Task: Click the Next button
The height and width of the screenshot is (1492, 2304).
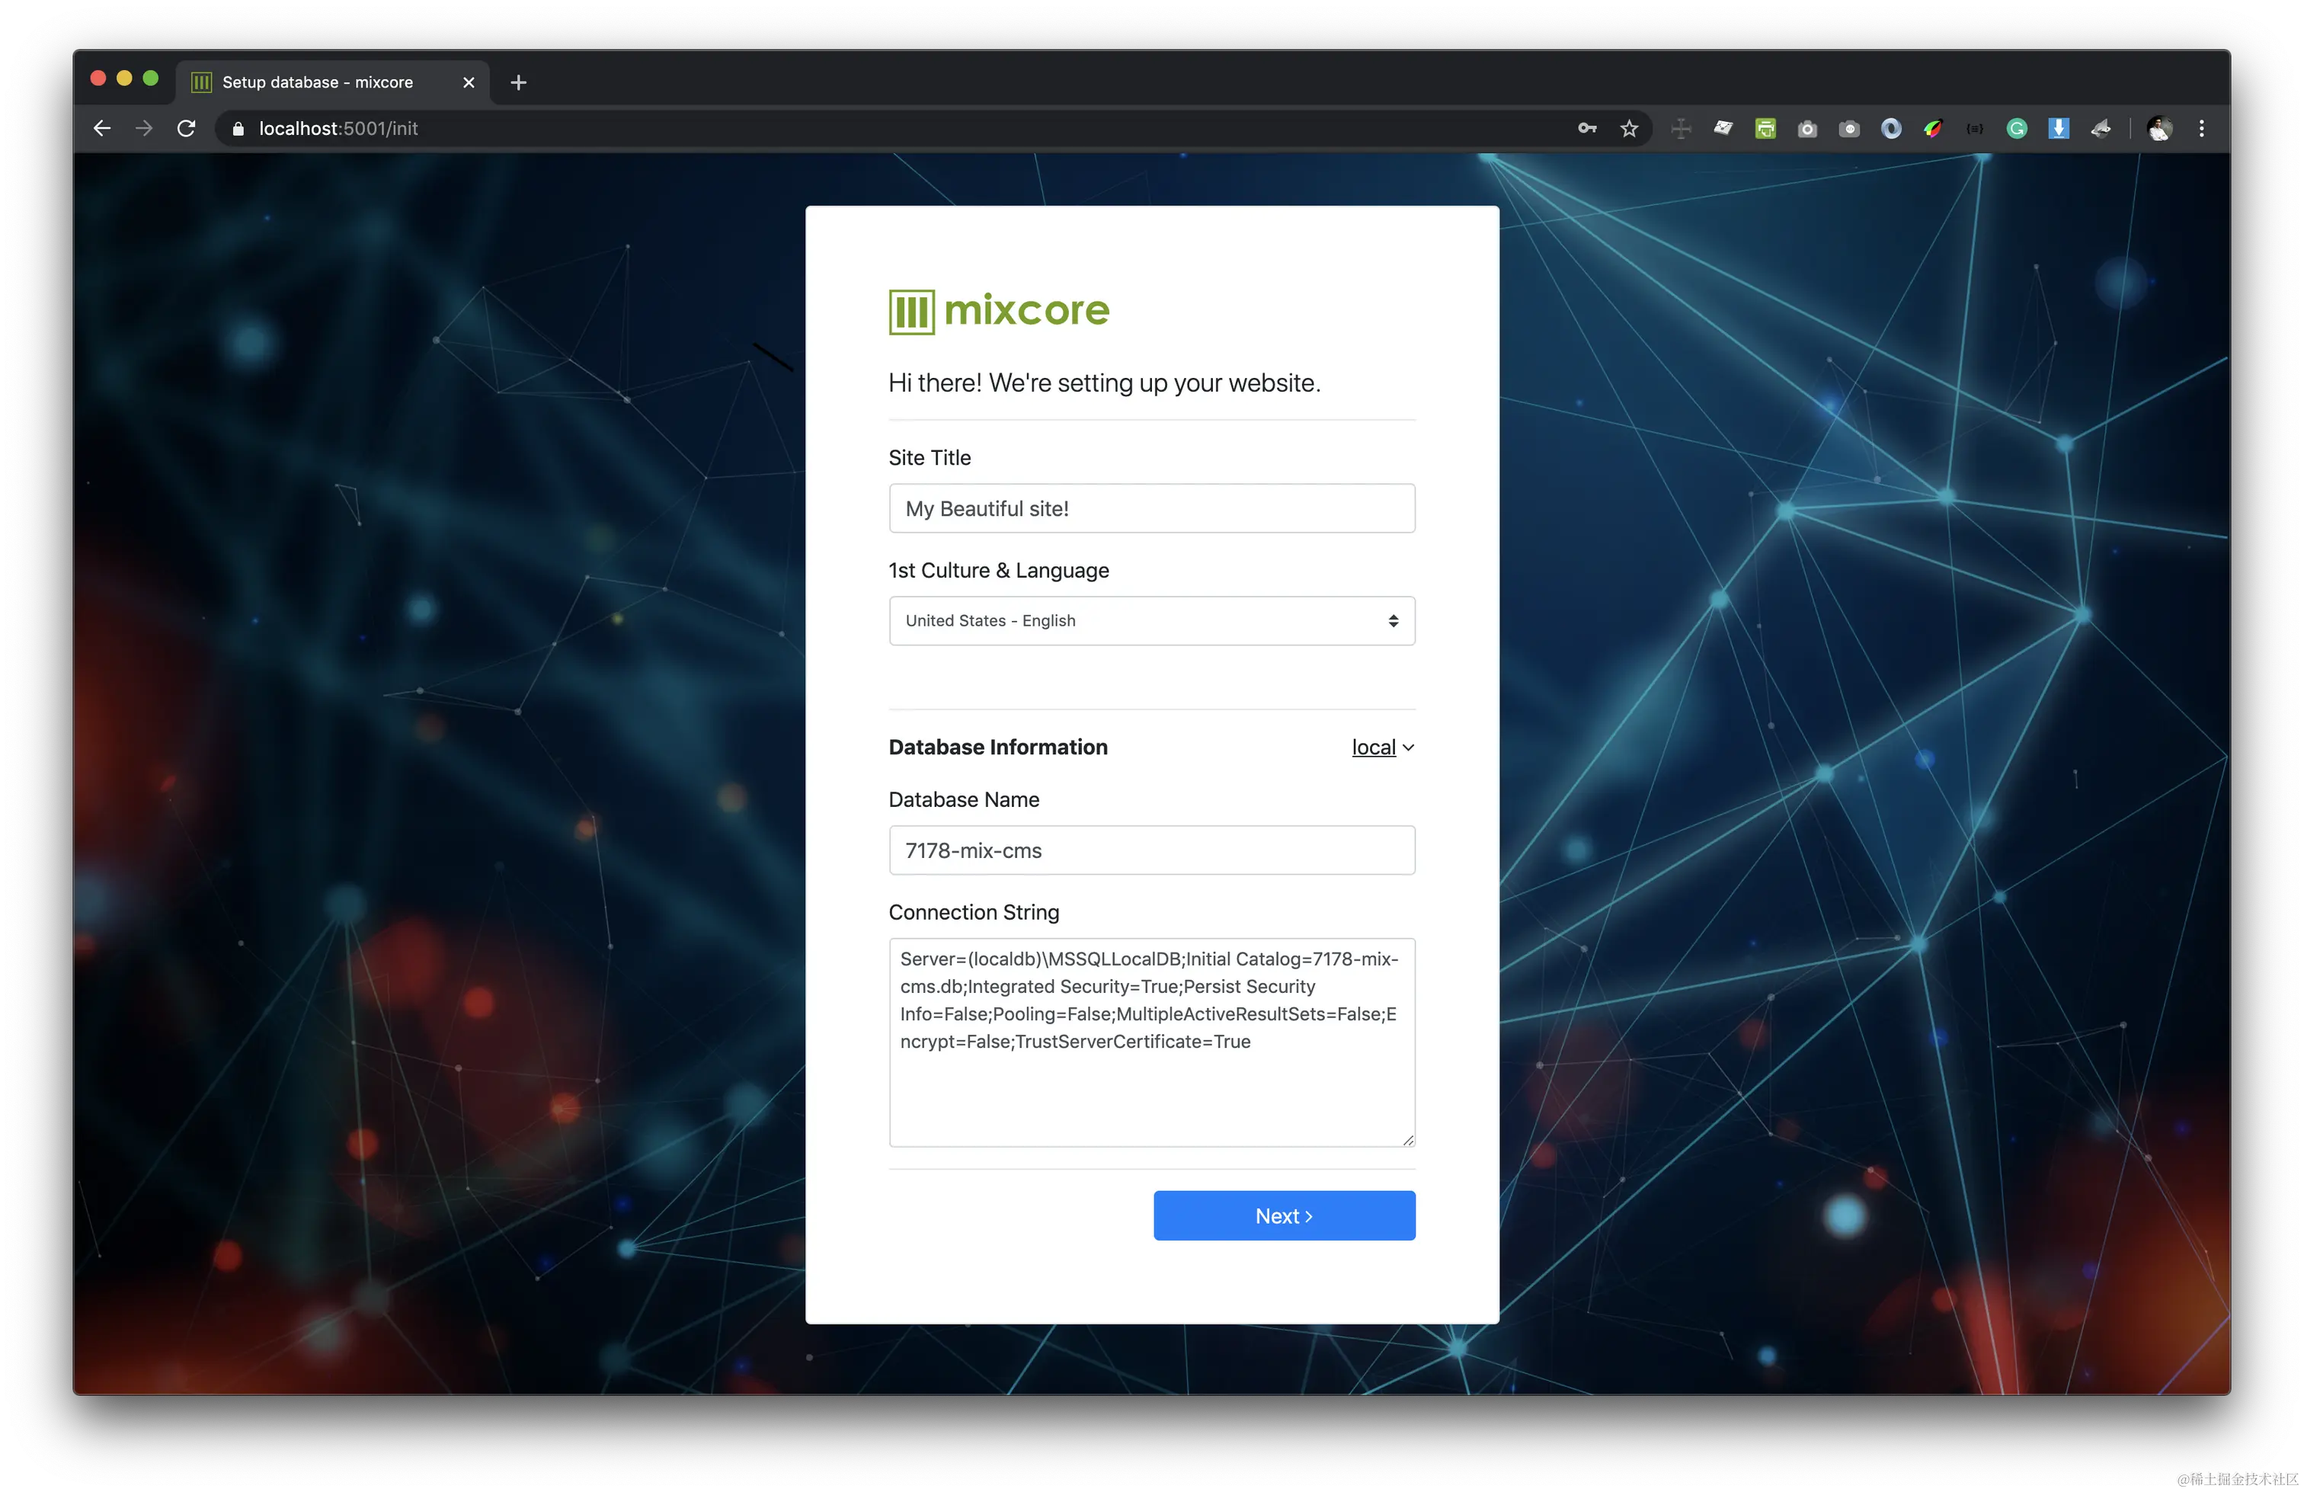Action: tap(1284, 1215)
